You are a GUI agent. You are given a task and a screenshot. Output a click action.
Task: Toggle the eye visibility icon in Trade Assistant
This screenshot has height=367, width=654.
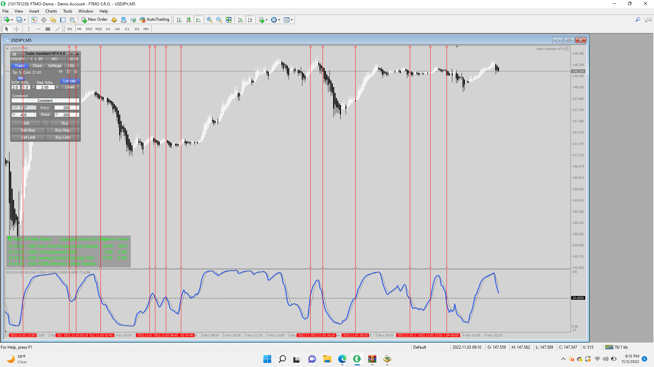click(x=61, y=72)
